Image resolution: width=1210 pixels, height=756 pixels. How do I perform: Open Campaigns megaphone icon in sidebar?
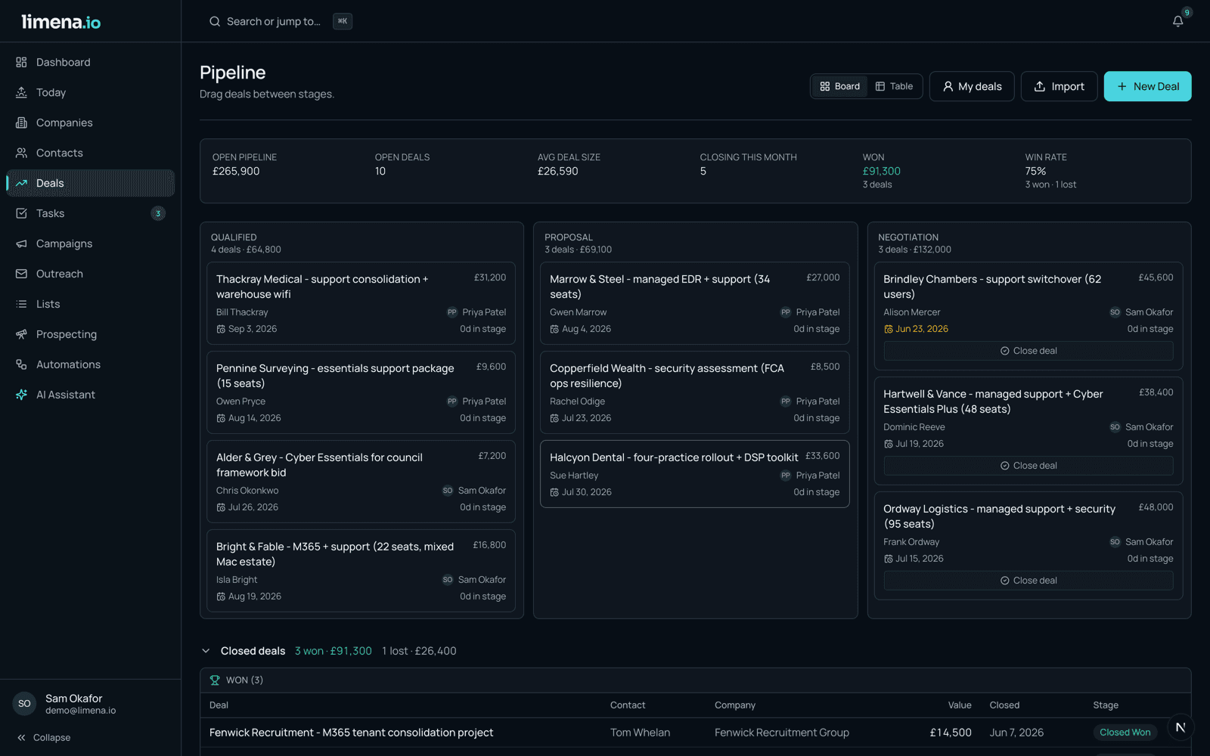point(21,243)
